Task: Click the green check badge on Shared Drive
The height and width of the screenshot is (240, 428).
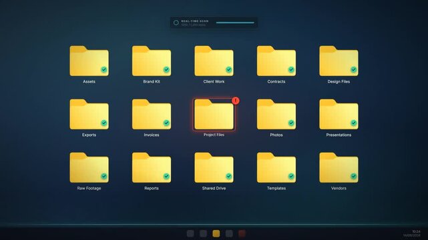Action: [229, 176]
